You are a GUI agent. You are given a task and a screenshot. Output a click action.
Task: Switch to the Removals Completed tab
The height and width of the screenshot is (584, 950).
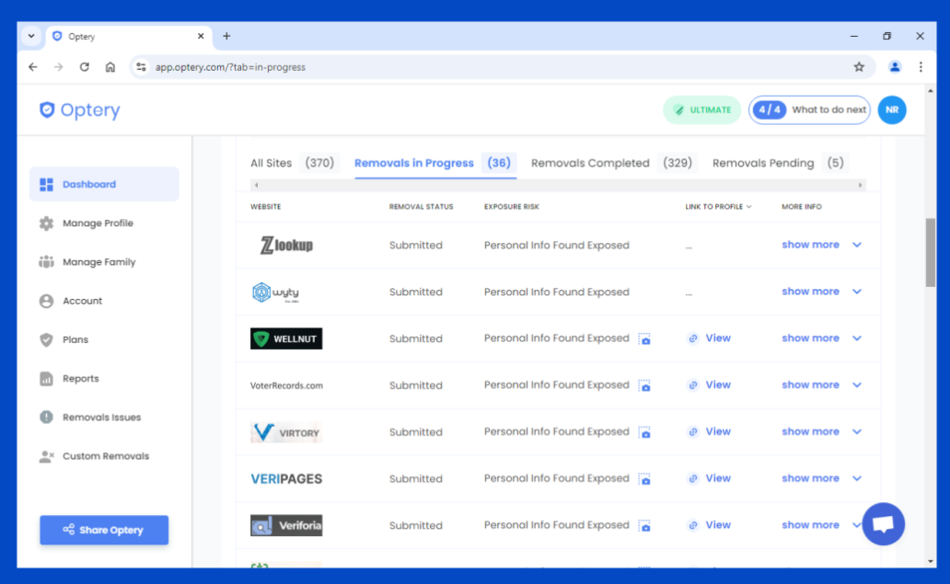click(x=590, y=163)
